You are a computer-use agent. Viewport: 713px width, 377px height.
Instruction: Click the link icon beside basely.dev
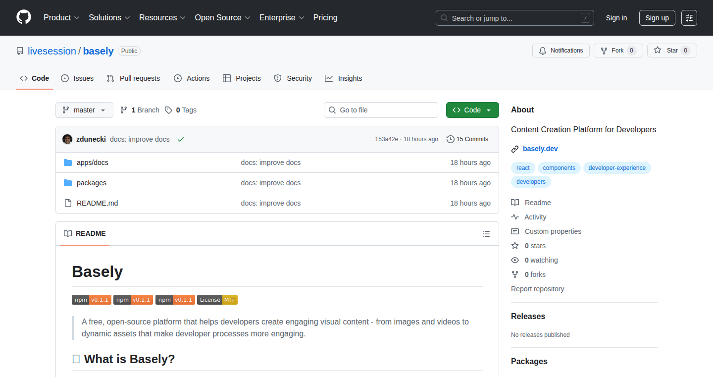pyautogui.click(x=515, y=149)
